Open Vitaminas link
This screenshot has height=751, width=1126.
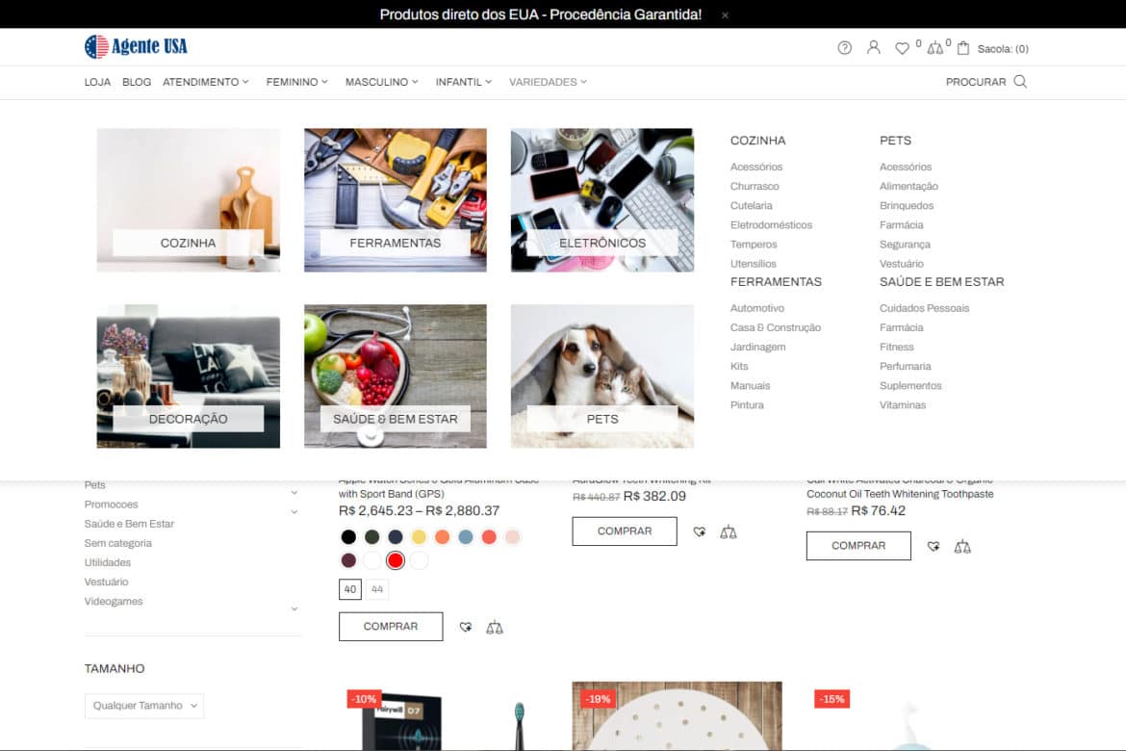pyautogui.click(x=903, y=405)
